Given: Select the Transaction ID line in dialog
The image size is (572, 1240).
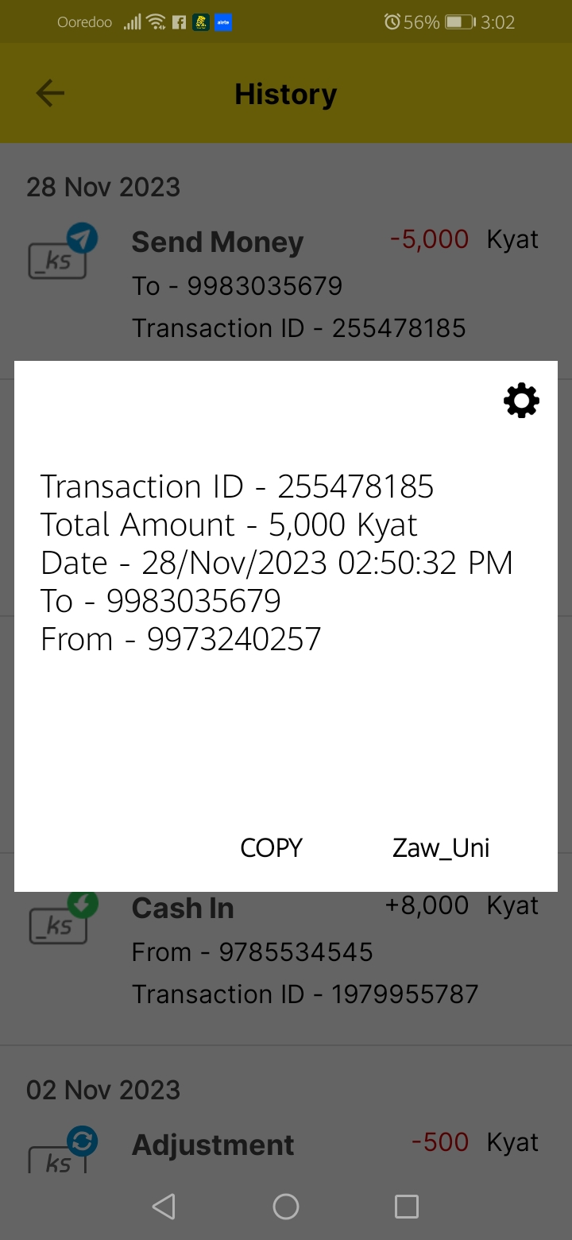Looking at the screenshot, I should coord(237,486).
